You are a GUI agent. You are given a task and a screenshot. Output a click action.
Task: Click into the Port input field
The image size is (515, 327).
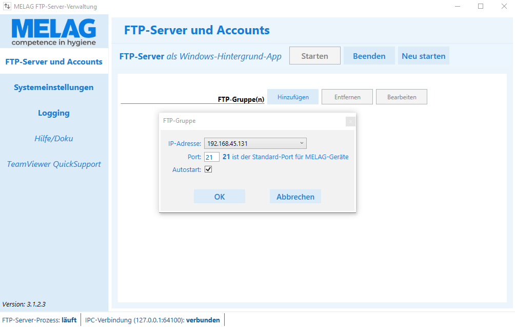(x=211, y=157)
